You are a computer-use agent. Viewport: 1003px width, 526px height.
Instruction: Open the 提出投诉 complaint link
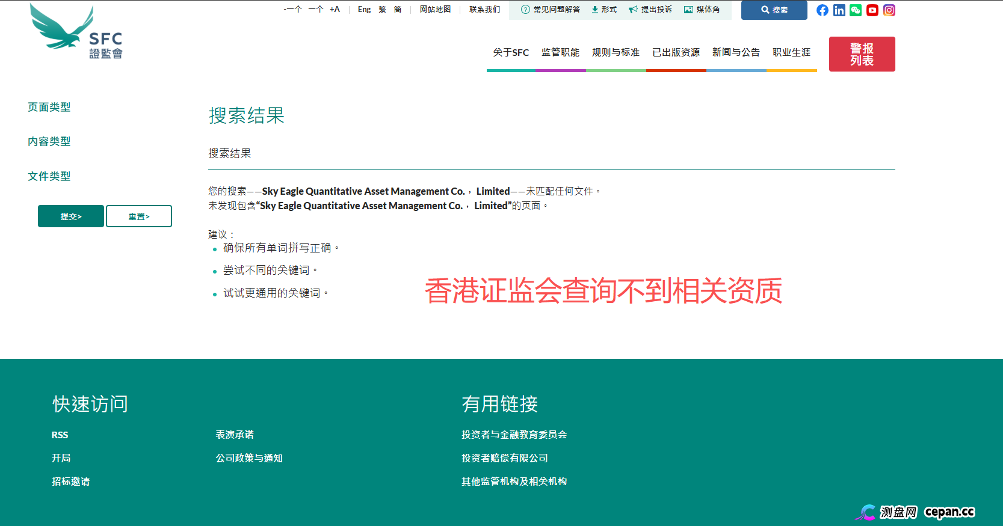(650, 10)
